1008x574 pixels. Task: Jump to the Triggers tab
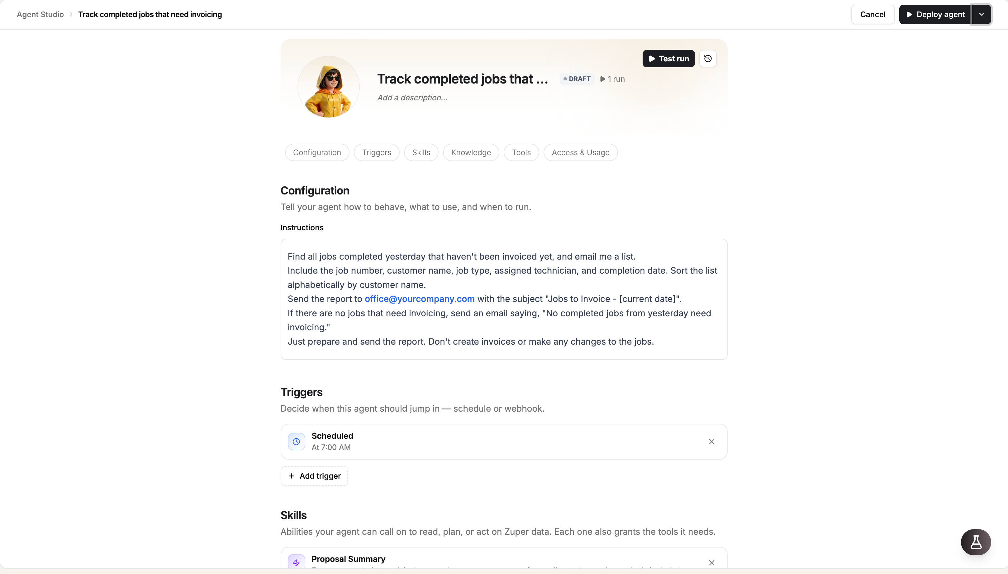point(377,153)
